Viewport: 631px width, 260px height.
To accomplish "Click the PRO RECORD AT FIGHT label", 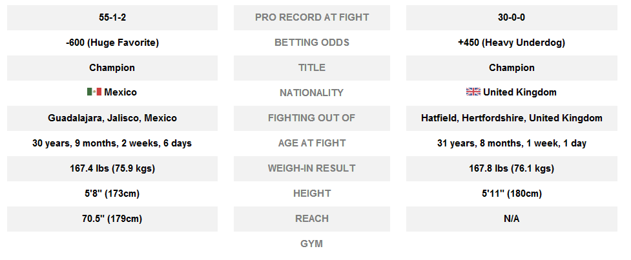I will pos(312,17).
